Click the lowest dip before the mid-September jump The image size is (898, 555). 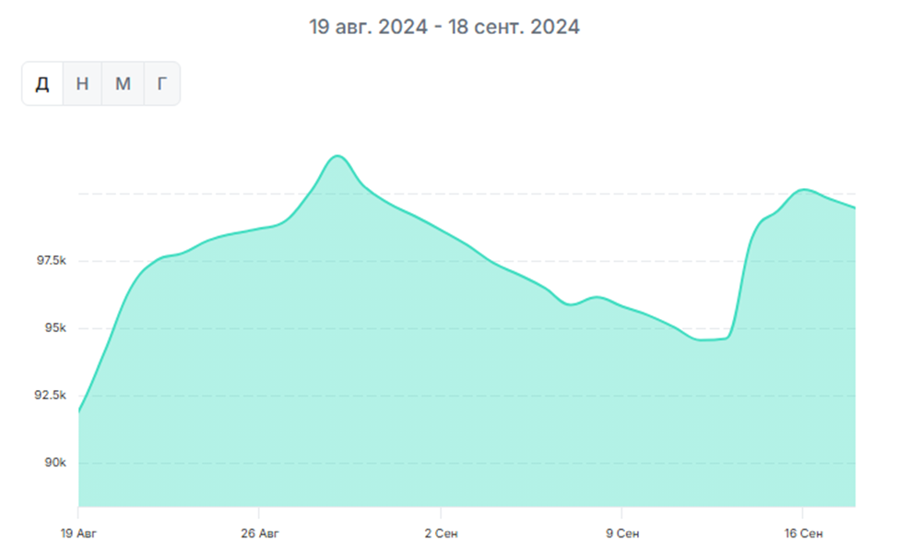[x=708, y=340]
